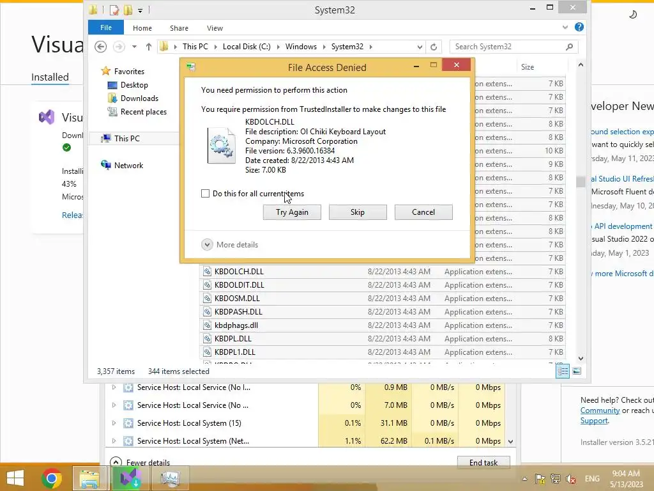Refresh the System32 folder view
The image size is (654, 491).
coord(434,47)
